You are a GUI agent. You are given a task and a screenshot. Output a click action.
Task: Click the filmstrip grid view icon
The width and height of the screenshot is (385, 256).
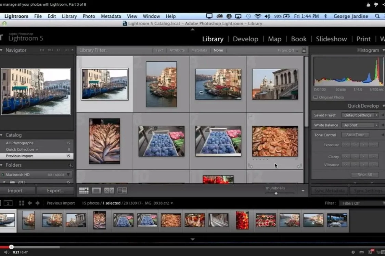pos(22,203)
